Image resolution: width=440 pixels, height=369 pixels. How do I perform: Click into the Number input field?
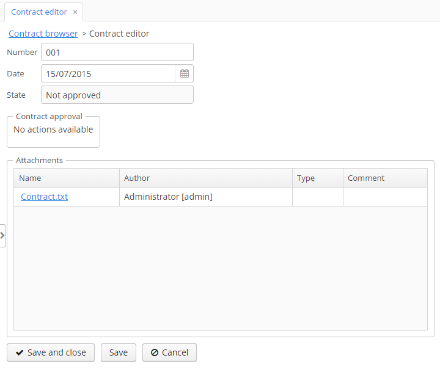117,53
